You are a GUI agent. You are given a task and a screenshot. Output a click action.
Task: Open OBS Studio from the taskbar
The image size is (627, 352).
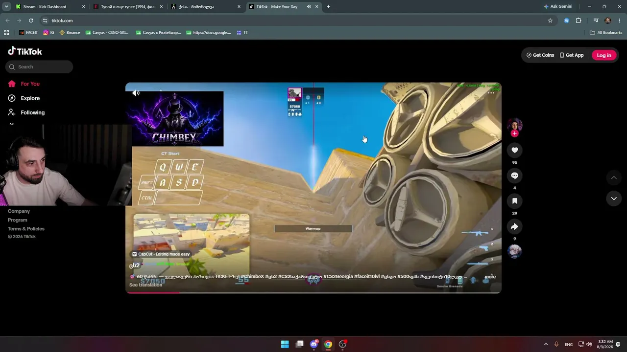[x=343, y=344]
